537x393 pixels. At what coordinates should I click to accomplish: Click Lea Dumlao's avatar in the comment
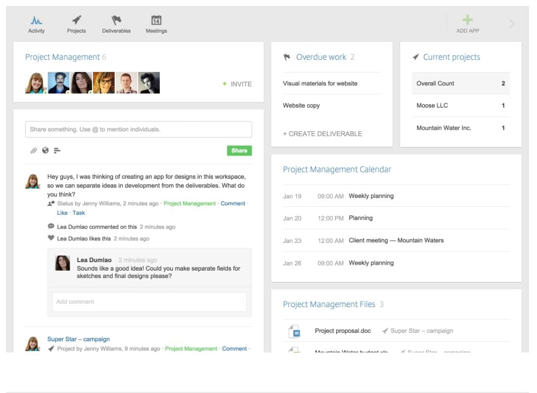(63, 263)
